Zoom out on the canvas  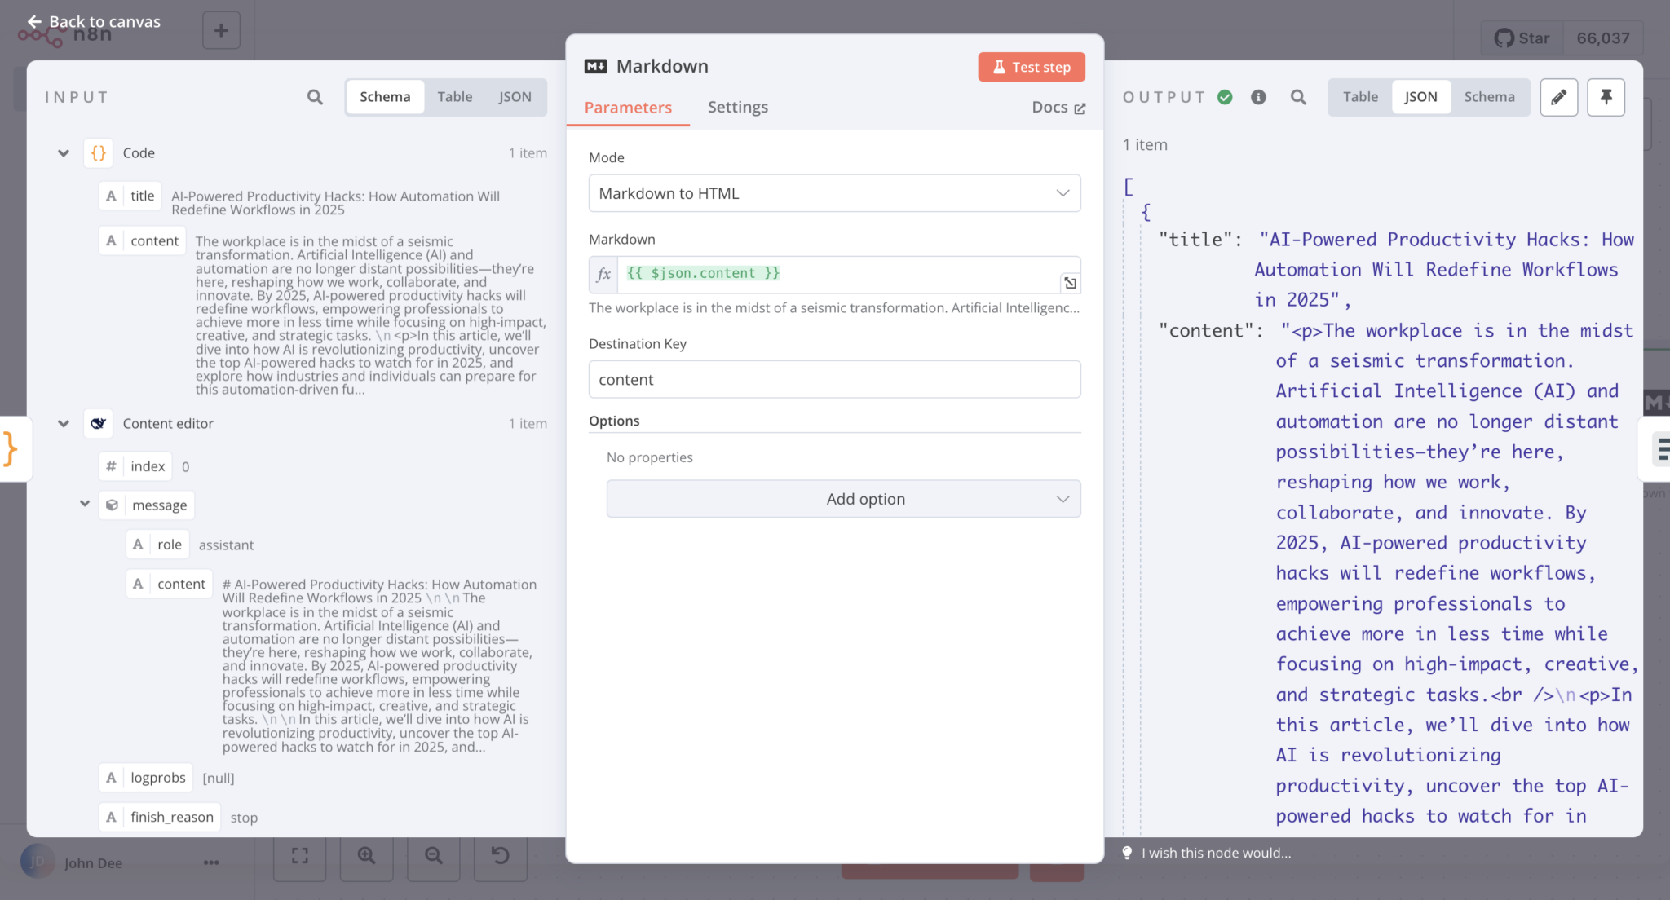433,856
